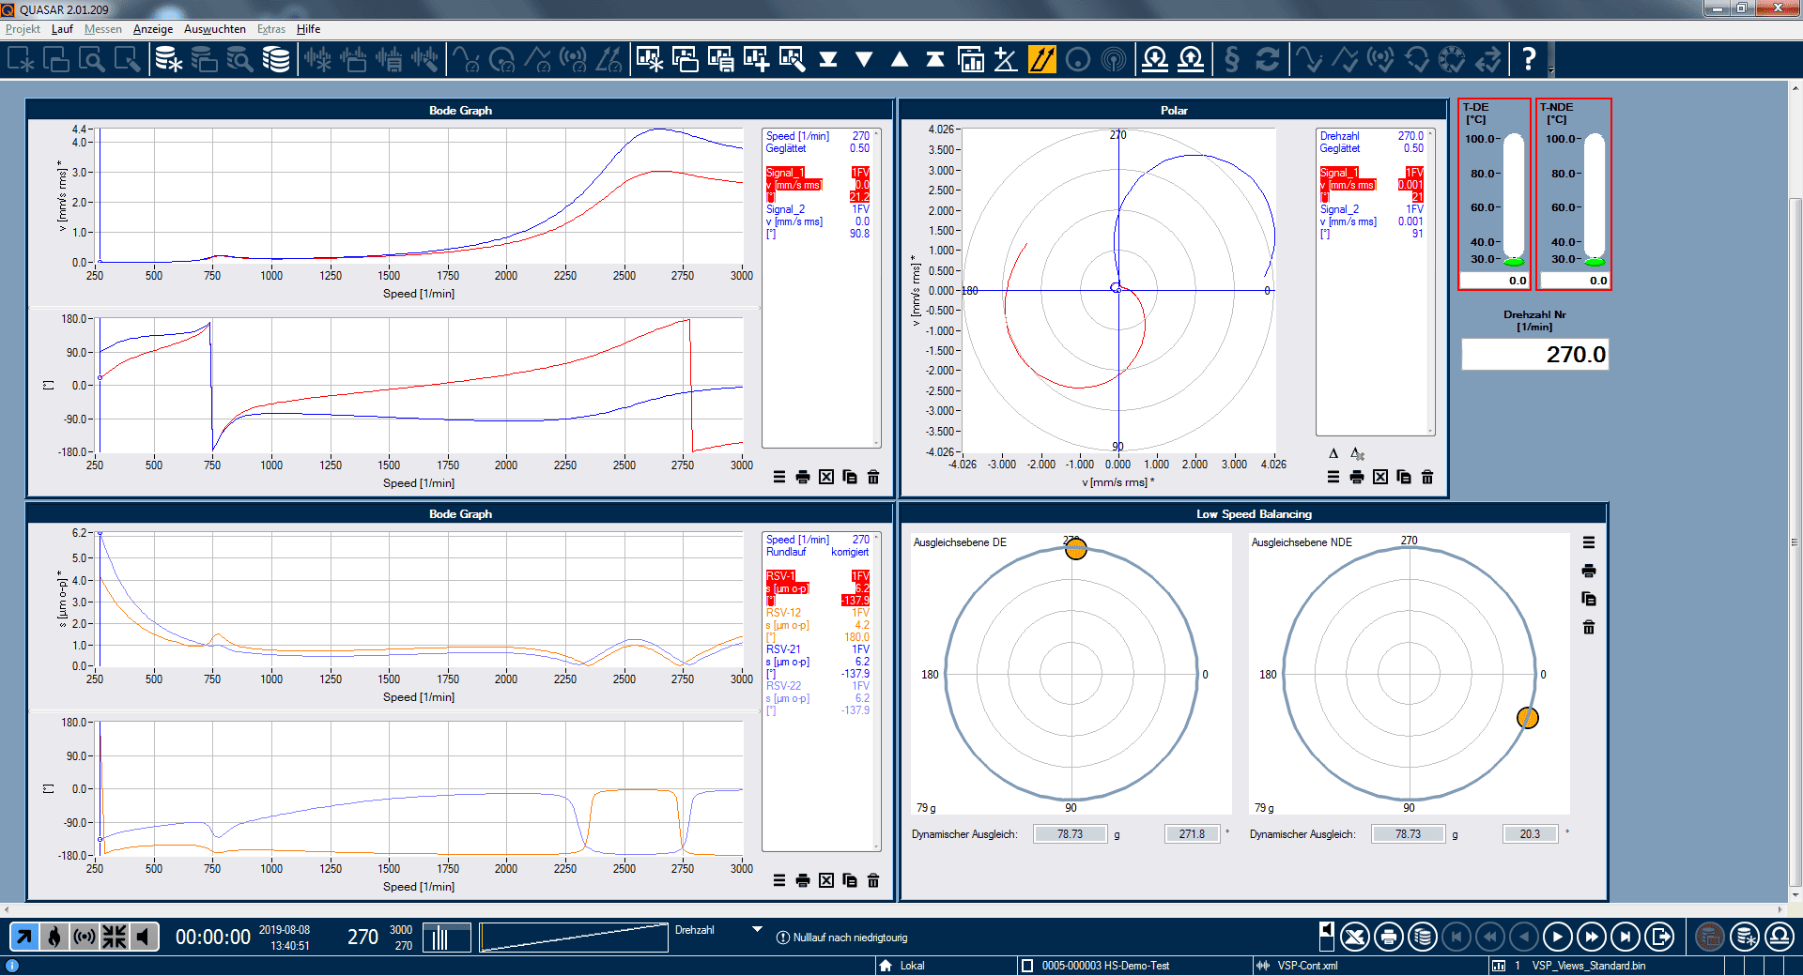Viewport: 1803px width, 976px height.
Task: Toggle the flame icon in bottom bar
Action: (54, 937)
